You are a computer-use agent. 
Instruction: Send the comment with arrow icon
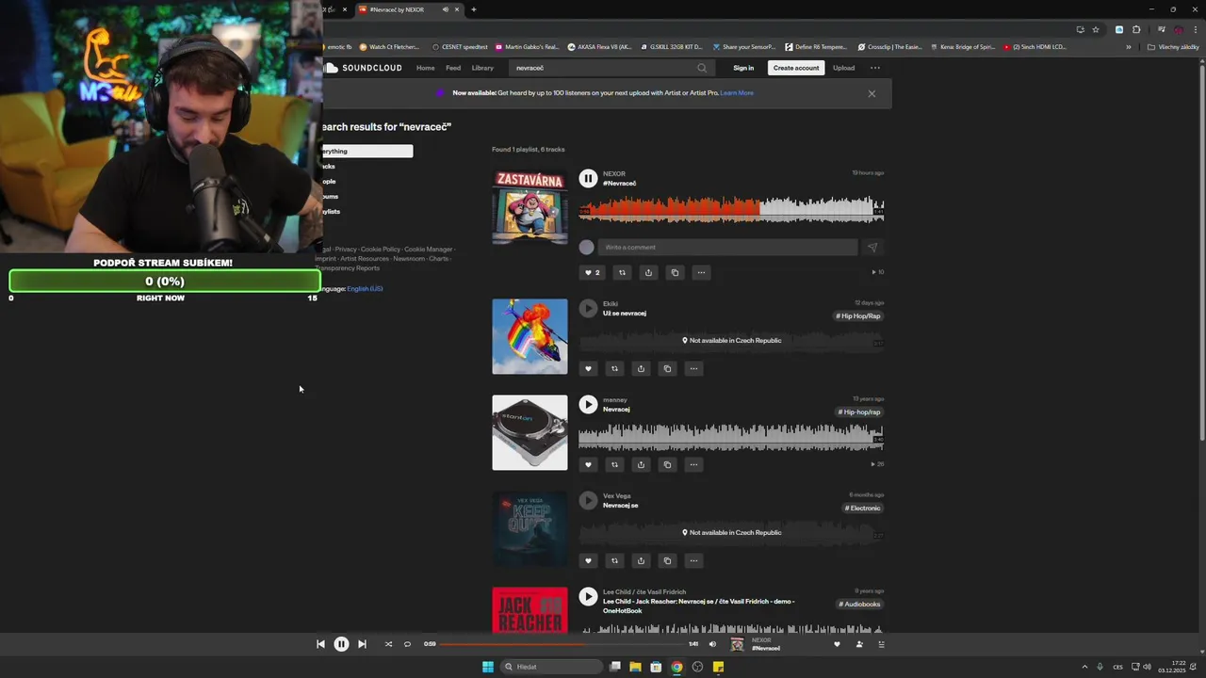pyautogui.click(x=872, y=248)
